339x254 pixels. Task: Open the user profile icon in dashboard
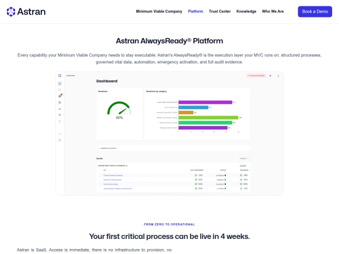coord(278,76)
